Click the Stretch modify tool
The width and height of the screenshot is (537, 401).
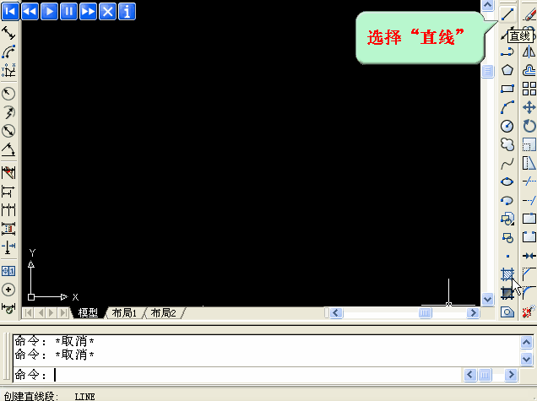tap(529, 163)
